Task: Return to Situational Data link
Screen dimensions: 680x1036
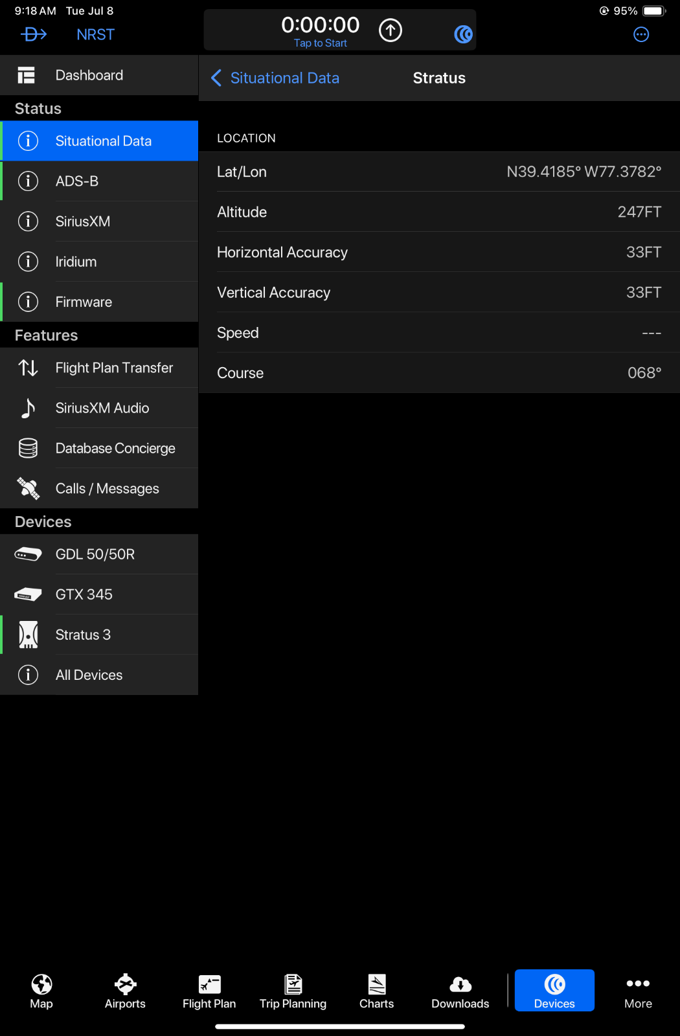Action: [285, 78]
